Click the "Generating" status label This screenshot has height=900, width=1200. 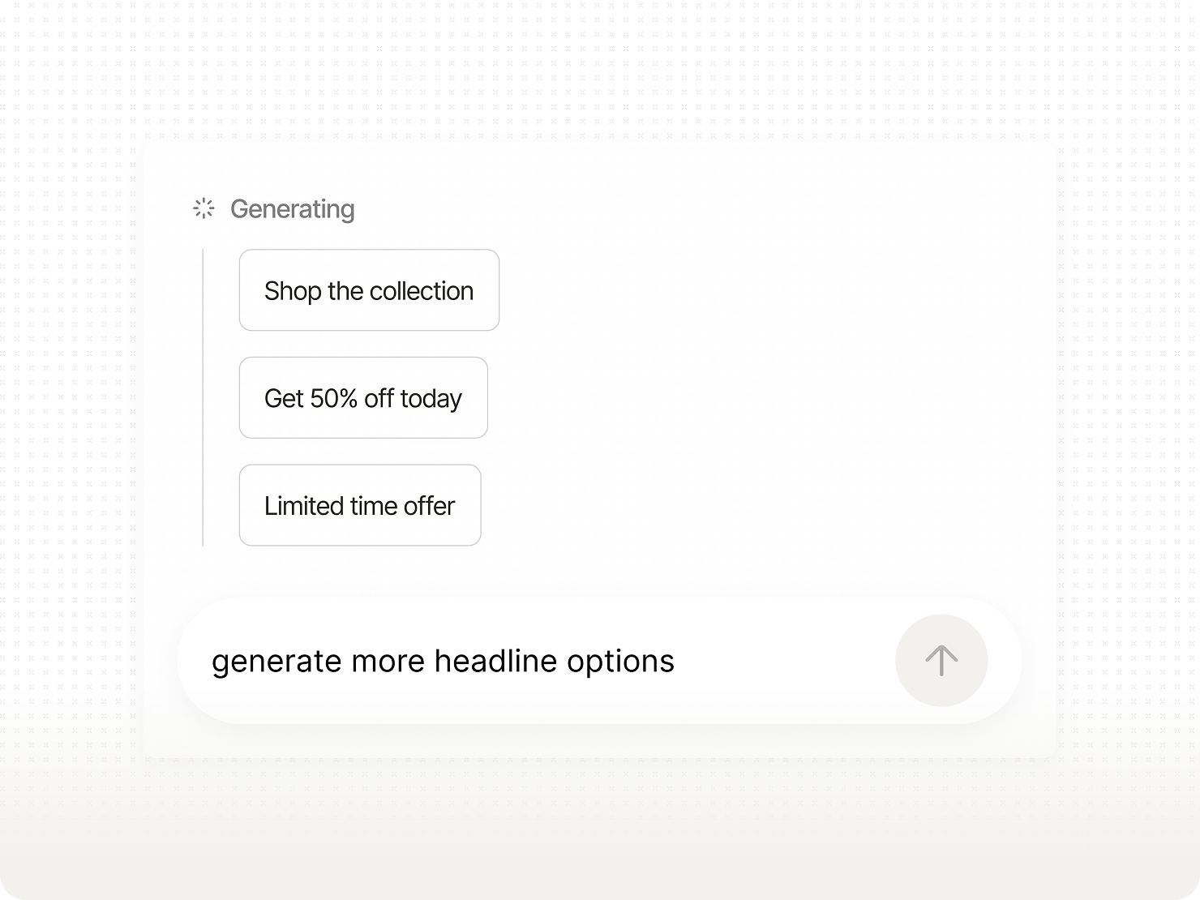(x=292, y=209)
